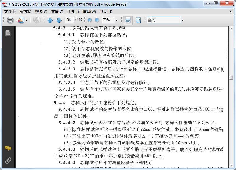Minimize the Adobe Reader window

(x=208, y=3)
